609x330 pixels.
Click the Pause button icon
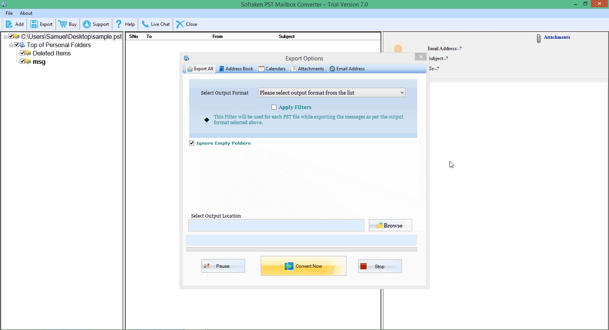point(207,266)
